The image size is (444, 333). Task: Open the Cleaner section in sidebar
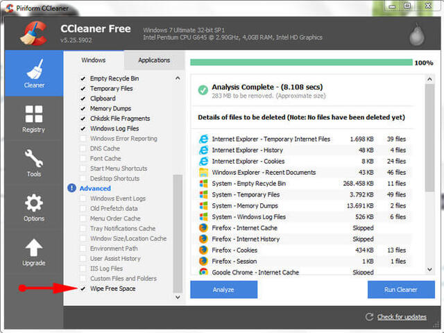[34, 74]
